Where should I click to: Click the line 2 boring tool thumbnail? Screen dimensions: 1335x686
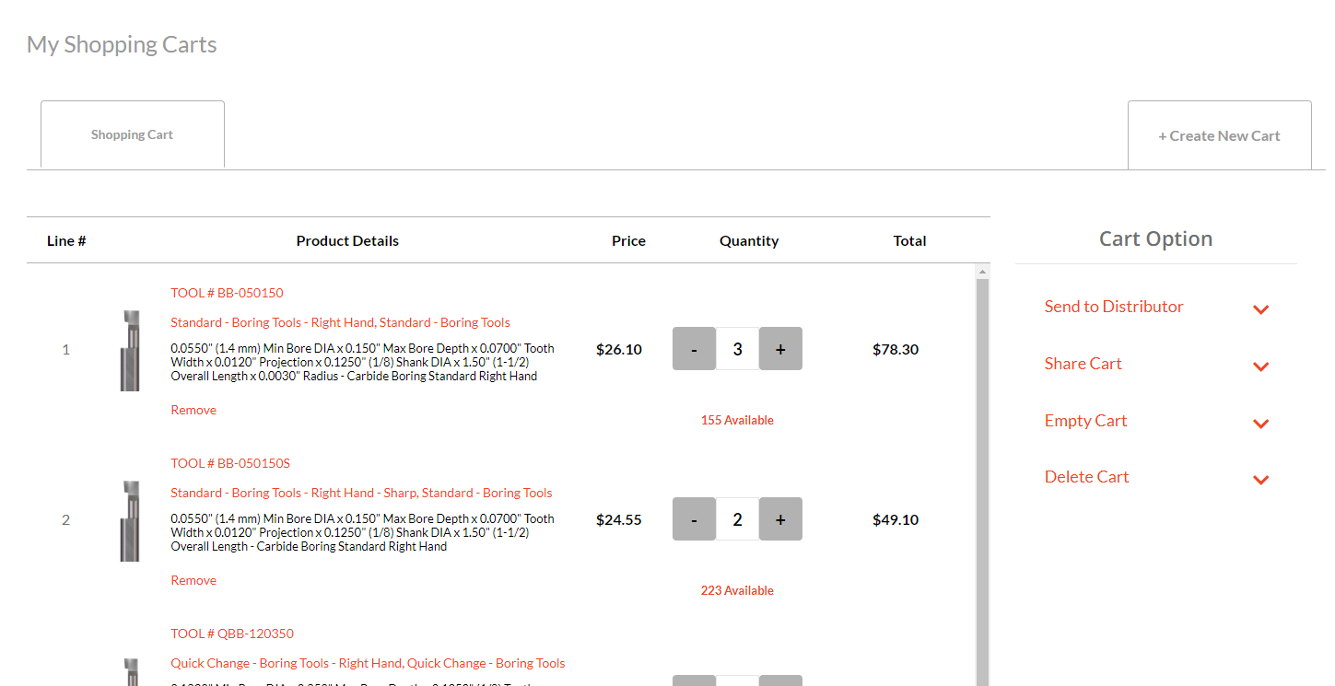tap(130, 520)
